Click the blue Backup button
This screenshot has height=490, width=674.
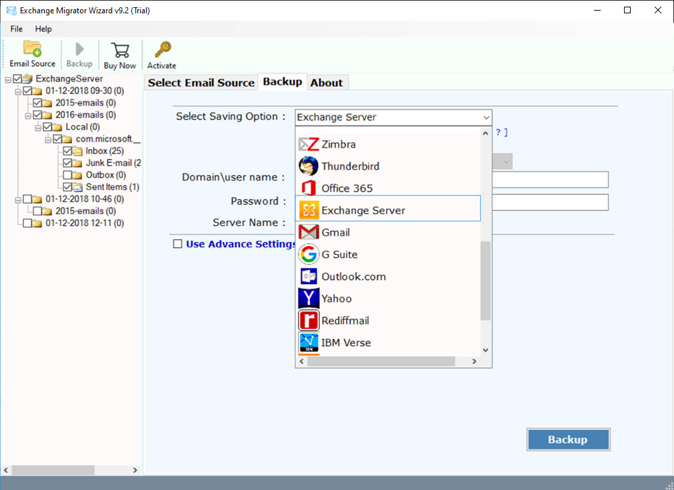click(568, 439)
